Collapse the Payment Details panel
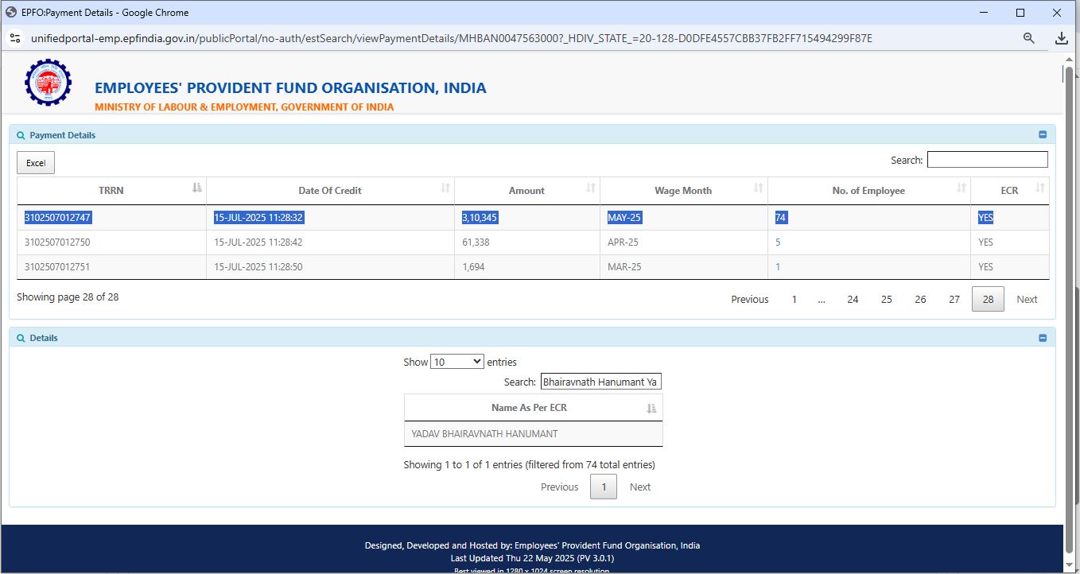 1043,135
